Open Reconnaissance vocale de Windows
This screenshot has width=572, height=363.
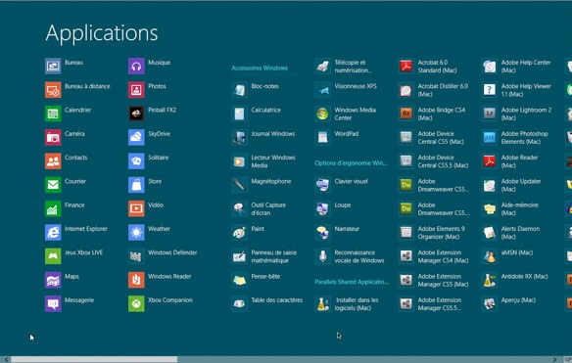[323, 255]
